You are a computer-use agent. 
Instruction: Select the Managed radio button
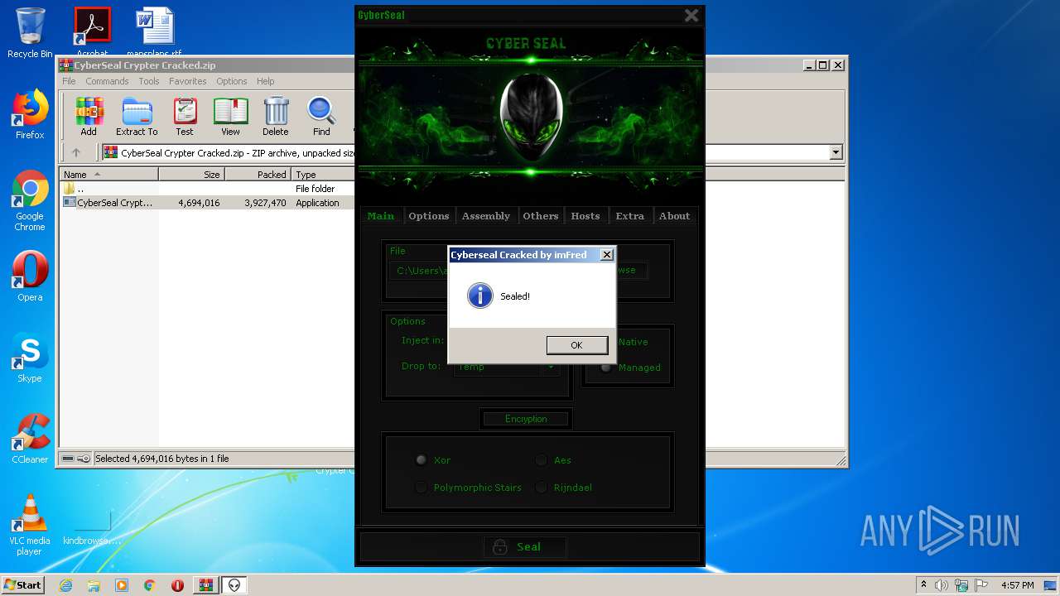pos(606,368)
